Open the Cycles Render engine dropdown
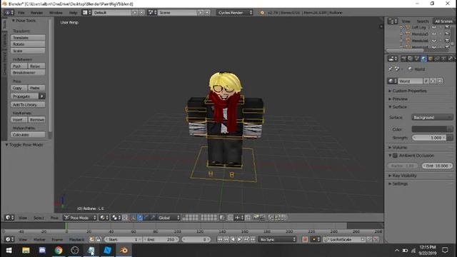 click(x=235, y=13)
